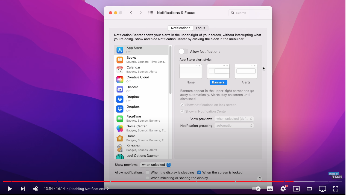Click the Creative Cloud icon
This screenshot has width=346, height=195.
click(120, 79)
